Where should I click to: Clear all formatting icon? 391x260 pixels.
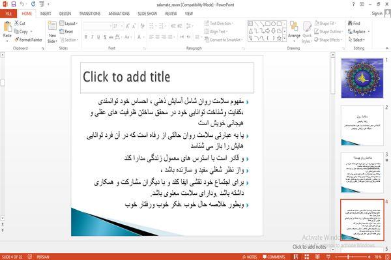coord(142,26)
